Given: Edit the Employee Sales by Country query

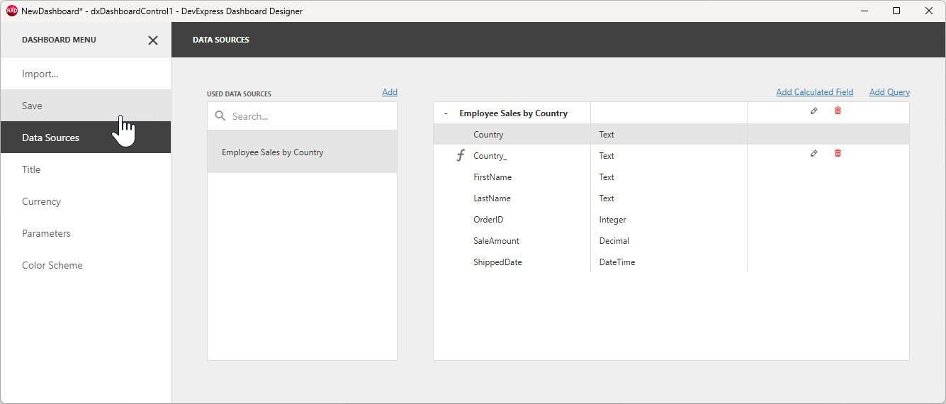Looking at the screenshot, I should [813, 111].
